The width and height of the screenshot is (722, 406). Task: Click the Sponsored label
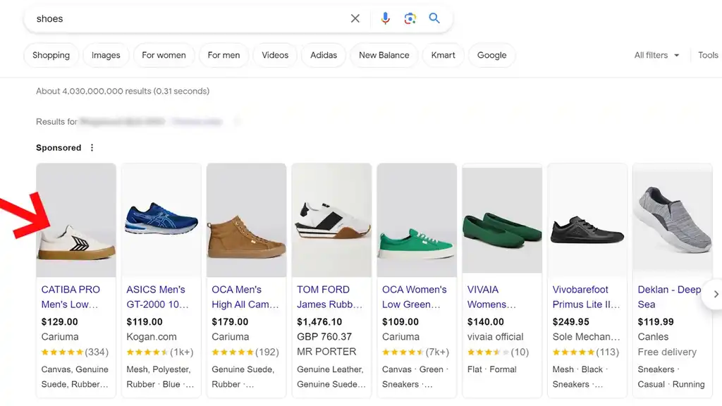pyautogui.click(x=59, y=148)
